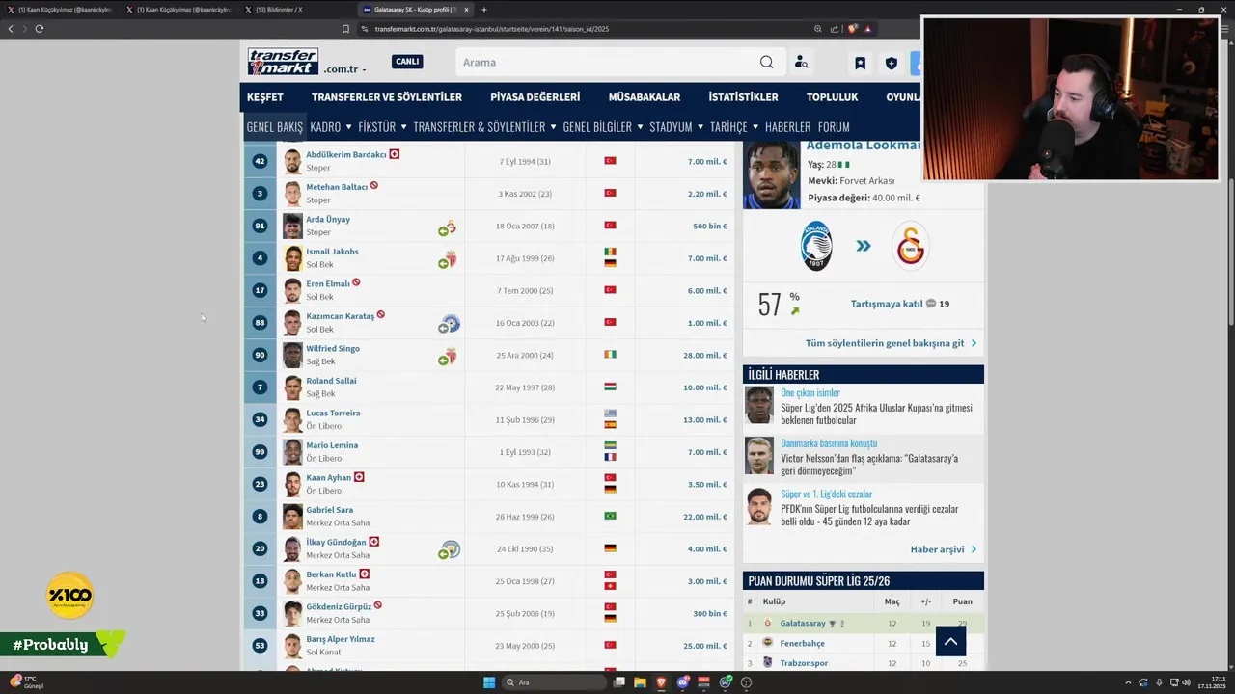Click Kazımcan Karataş loan club badge
This screenshot has height=694, width=1235.
pos(450,324)
